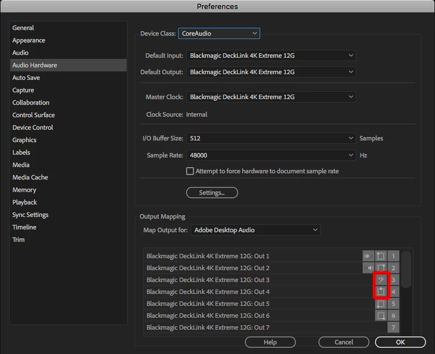Open the Default Output dropdown
The image size is (435, 354).
[x=271, y=72]
